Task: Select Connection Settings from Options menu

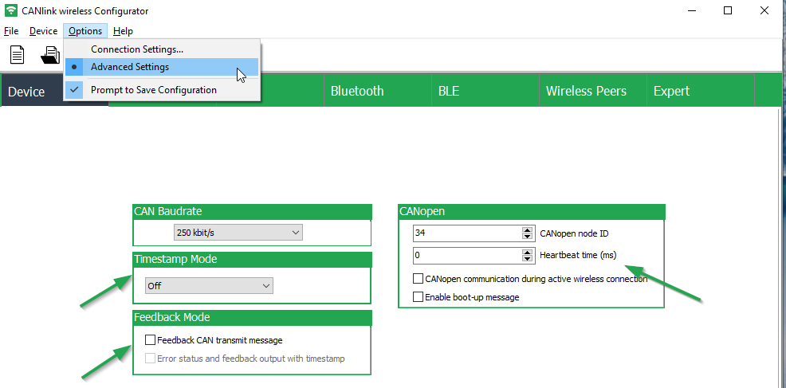Action: click(136, 49)
